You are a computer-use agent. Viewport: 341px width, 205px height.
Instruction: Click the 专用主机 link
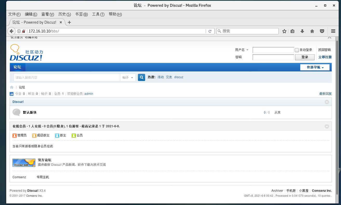click(43, 177)
